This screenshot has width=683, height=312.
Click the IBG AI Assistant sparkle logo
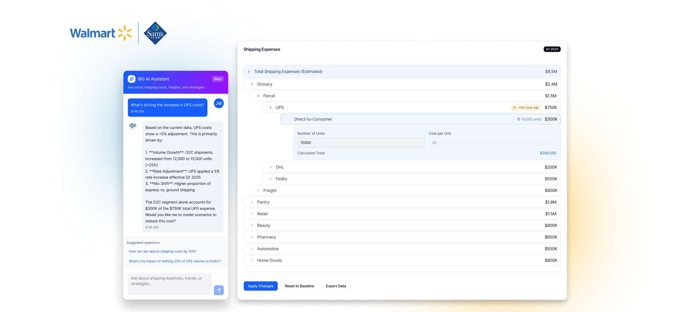(131, 79)
